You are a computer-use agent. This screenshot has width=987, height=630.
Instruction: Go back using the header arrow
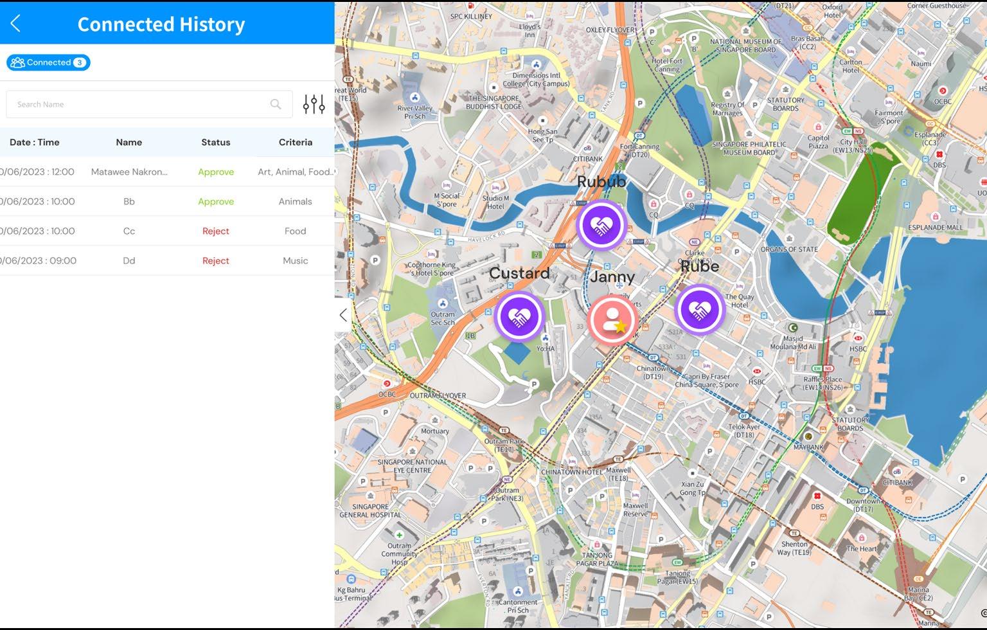point(16,24)
